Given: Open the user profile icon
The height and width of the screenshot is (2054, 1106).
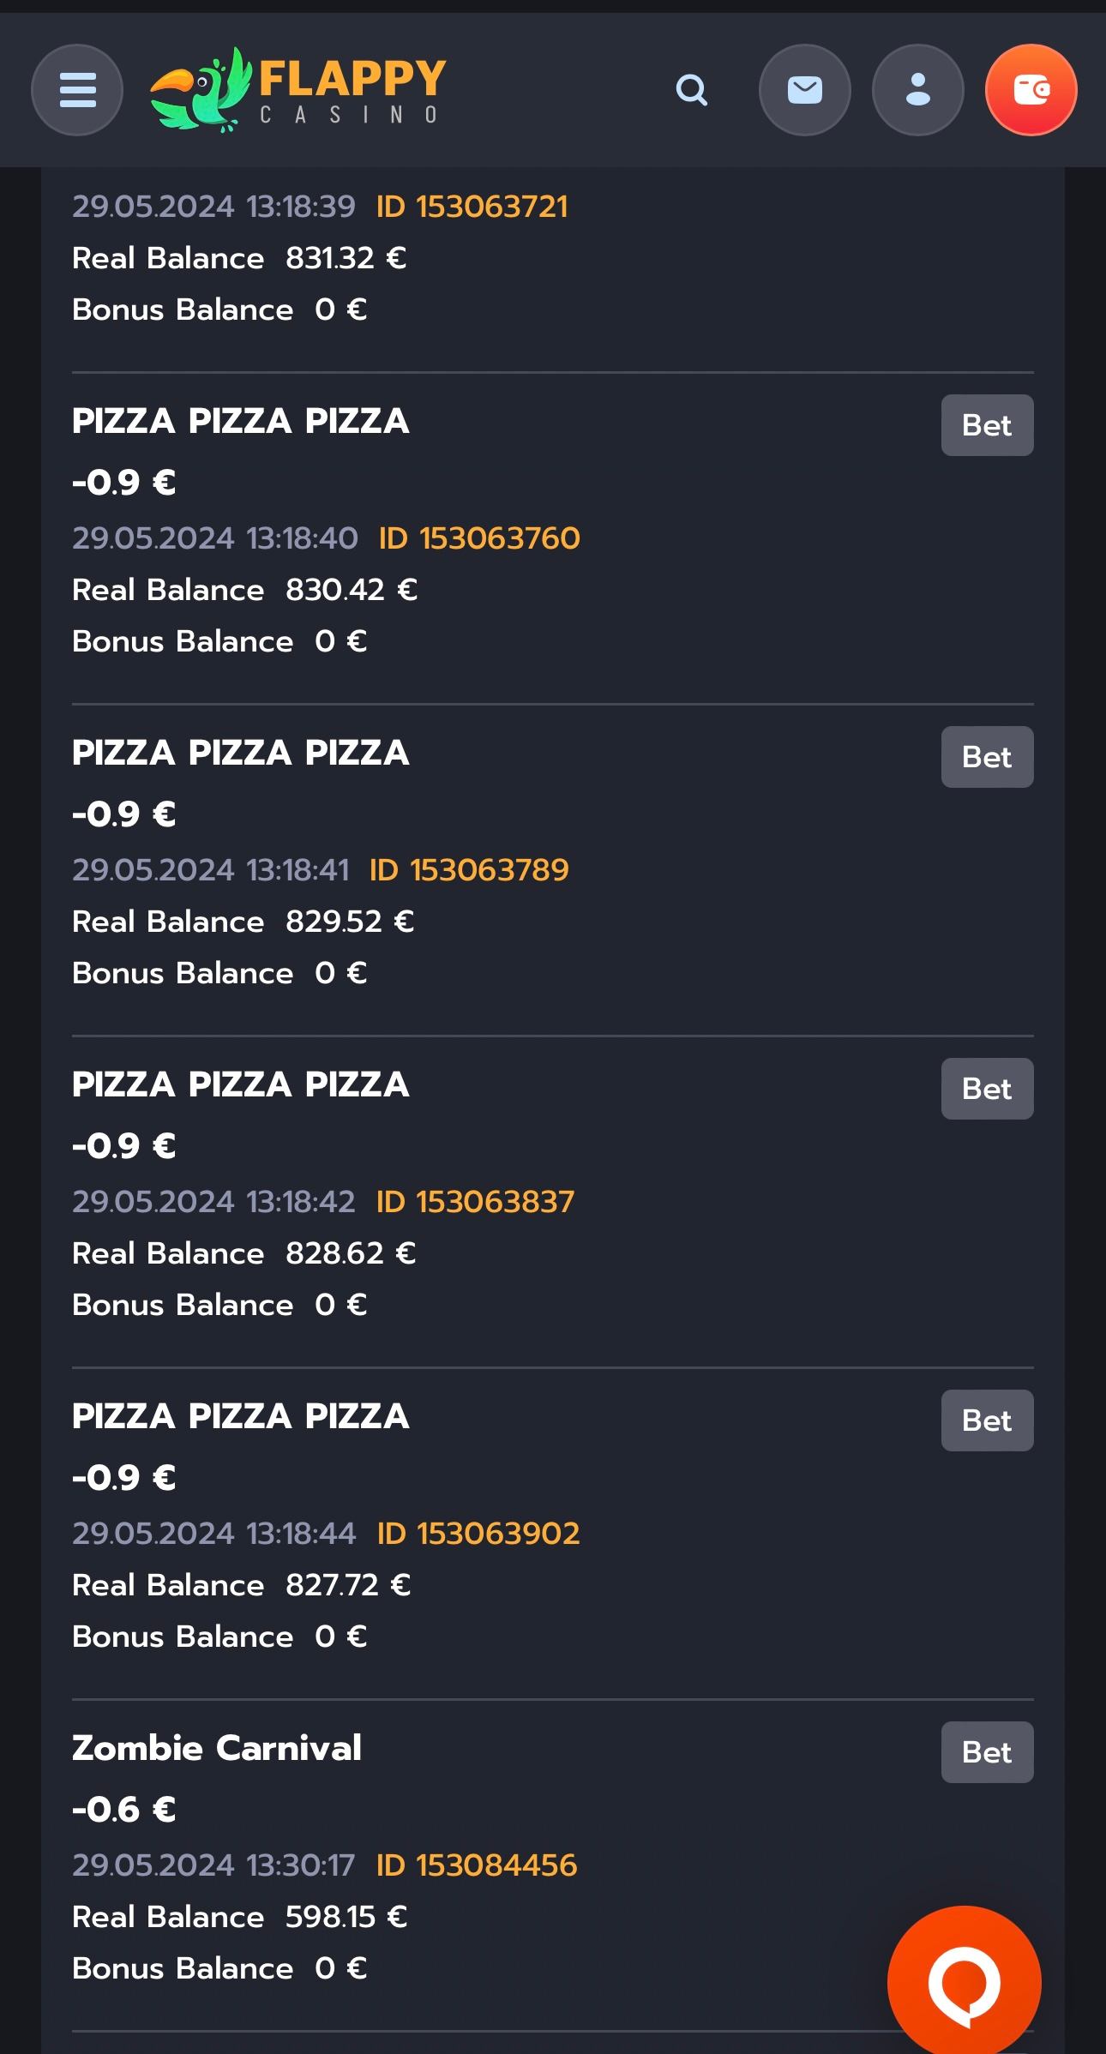Looking at the screenshot, I should click(x=917, y=90).
